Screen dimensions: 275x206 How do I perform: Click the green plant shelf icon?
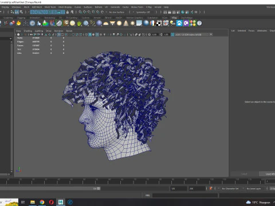[79, 23]
